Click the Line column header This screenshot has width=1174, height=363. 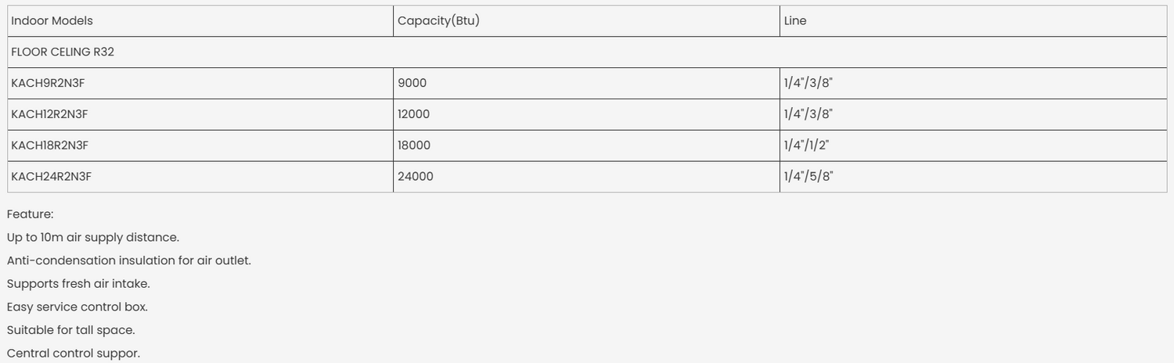coord(795,21)
